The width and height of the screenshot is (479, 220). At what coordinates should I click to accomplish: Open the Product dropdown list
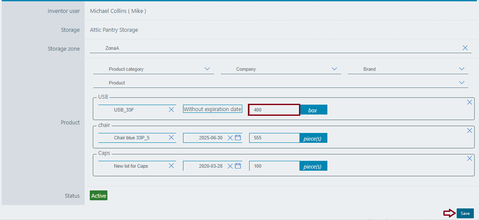462,83
